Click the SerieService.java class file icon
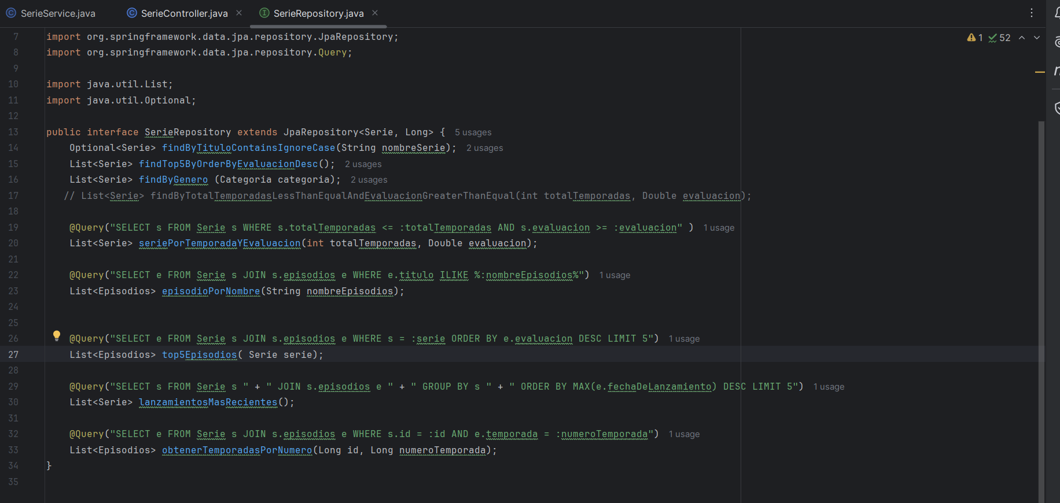Viewport: 1060px width, 503px height. (x=11, y=13)
